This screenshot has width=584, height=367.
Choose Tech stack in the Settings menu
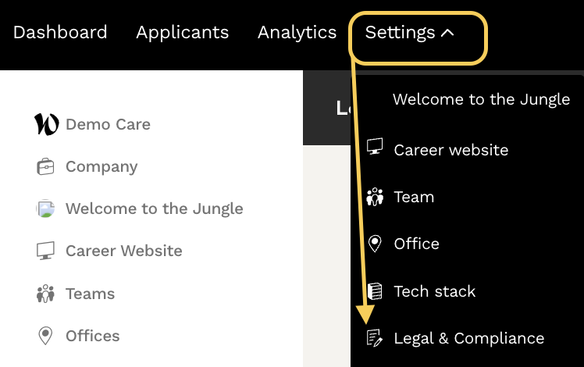[x=434, y=291]
